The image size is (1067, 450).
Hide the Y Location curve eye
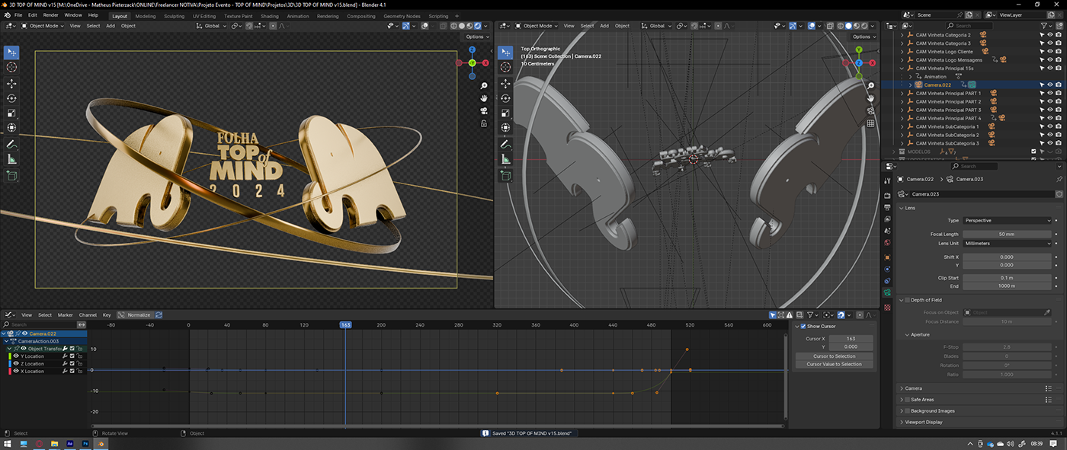[16, 356]
